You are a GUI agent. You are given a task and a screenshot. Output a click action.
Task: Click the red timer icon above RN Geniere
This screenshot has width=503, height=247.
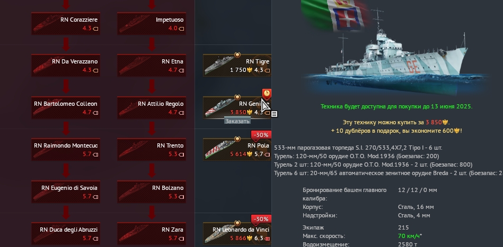267,94
